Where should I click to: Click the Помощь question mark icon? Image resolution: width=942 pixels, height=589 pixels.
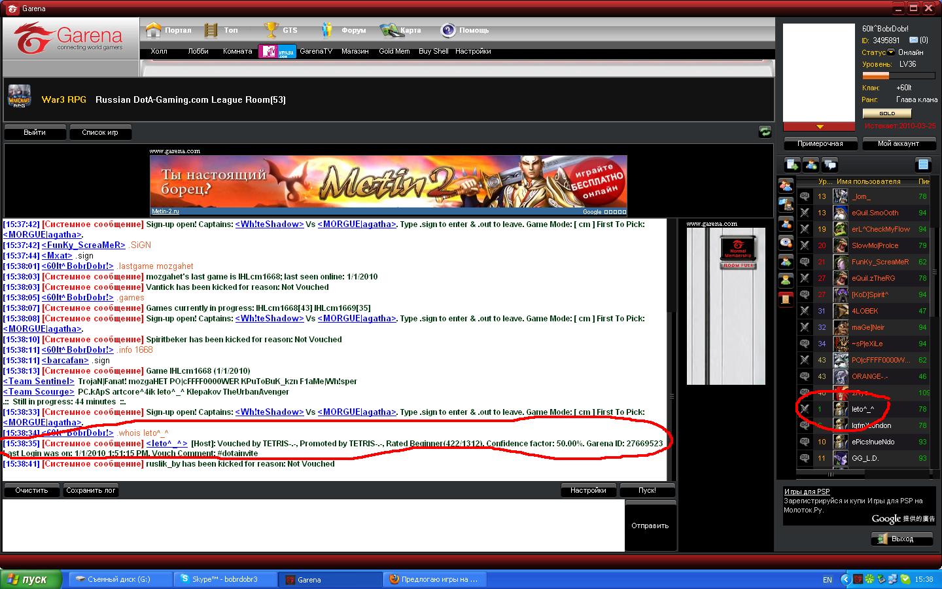[448, 30]
